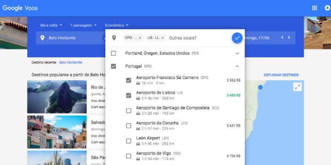331x165 pixels.
Task: Click the blue location dot on map
Action: coord(260,87)
